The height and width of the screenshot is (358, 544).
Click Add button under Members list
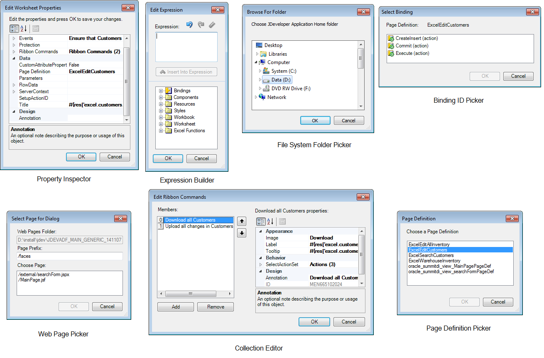(176, 307)
